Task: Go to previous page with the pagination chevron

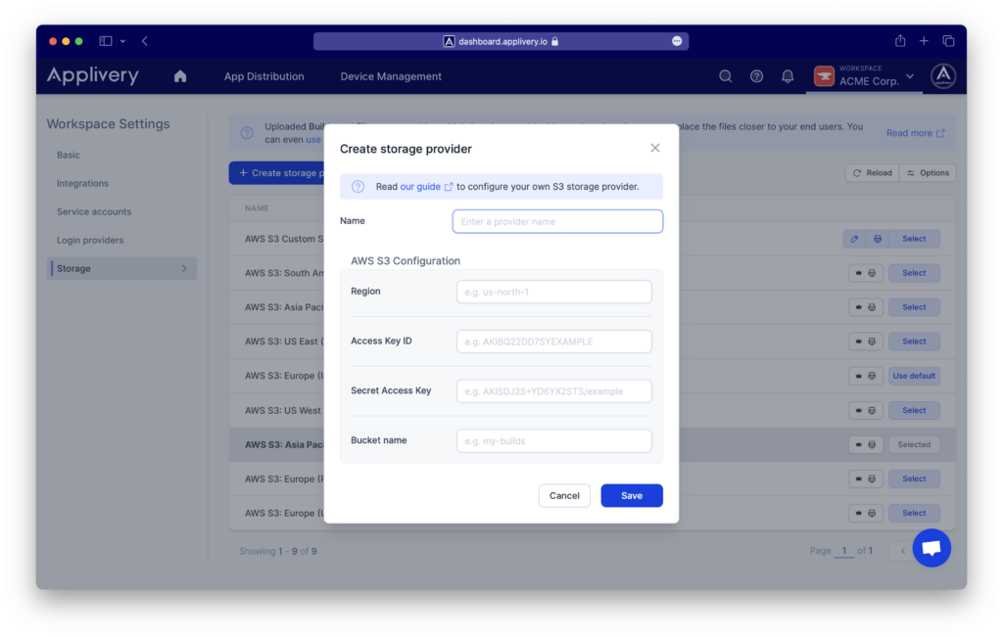Action: [902, 551]
